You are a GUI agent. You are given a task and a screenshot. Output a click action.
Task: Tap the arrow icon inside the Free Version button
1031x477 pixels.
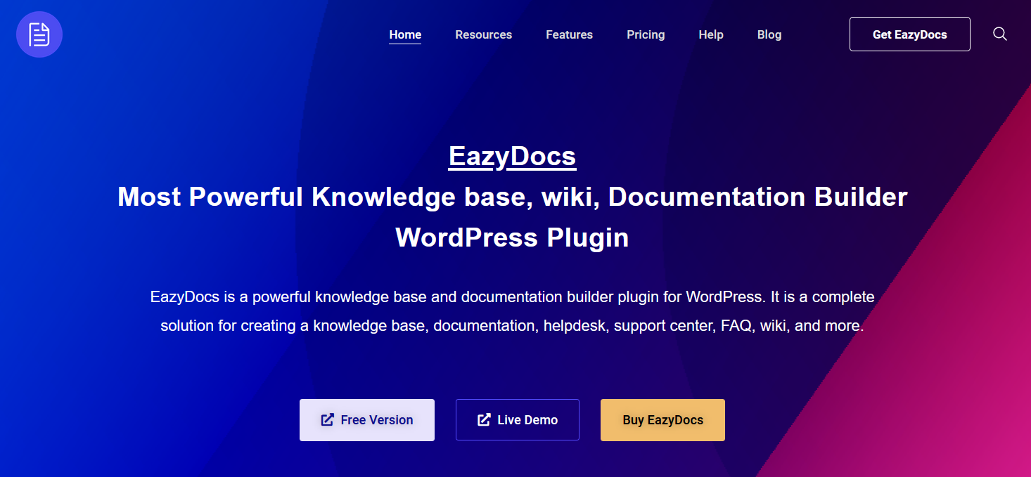click(326, 419)
